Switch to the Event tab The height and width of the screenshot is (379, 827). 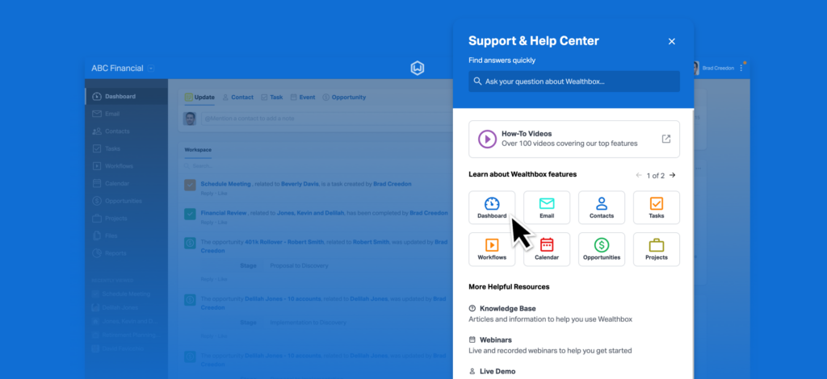tap(303, 98)
